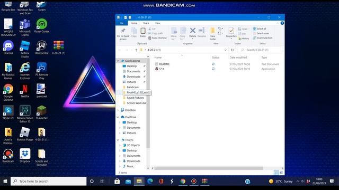
Task: Click the Refresh button beside address bar
Action: pyautogui.click(x=232, y=50)
